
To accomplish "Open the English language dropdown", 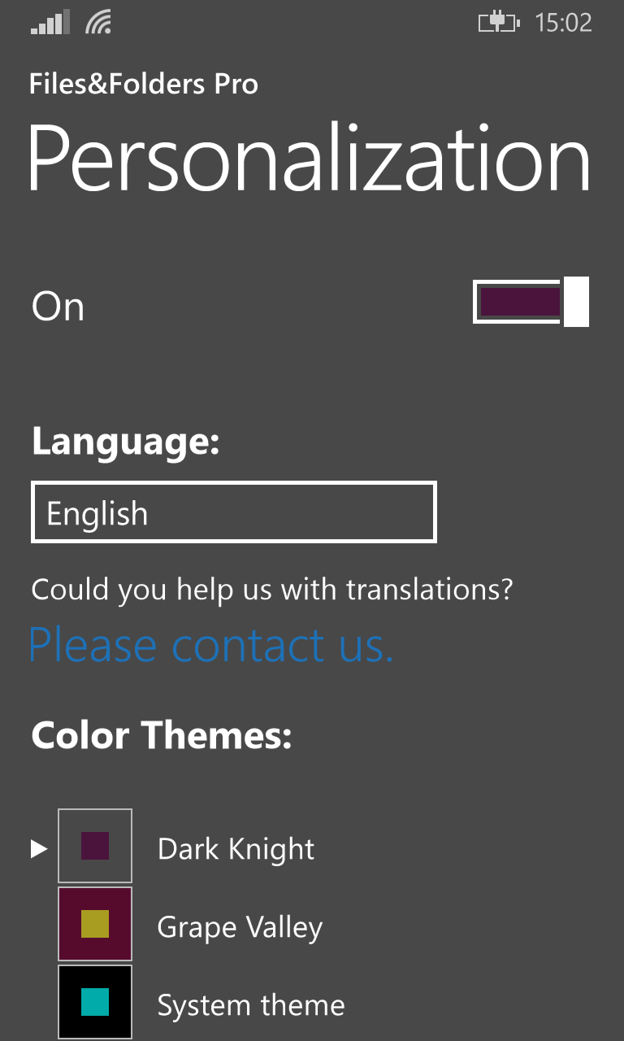I will [x=234, y=512].
